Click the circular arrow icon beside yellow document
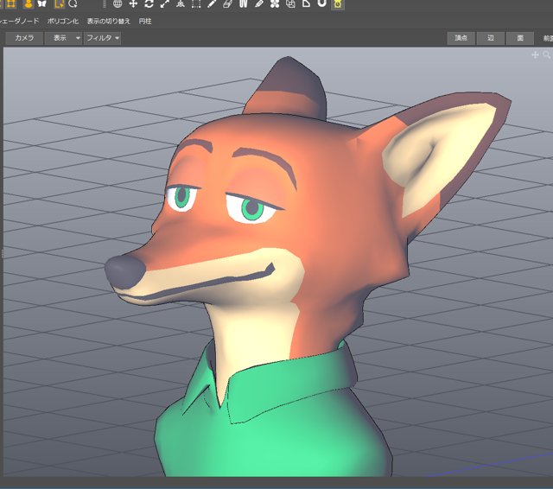Viewport: 553px width, 489px height. [x=73, y=3]
